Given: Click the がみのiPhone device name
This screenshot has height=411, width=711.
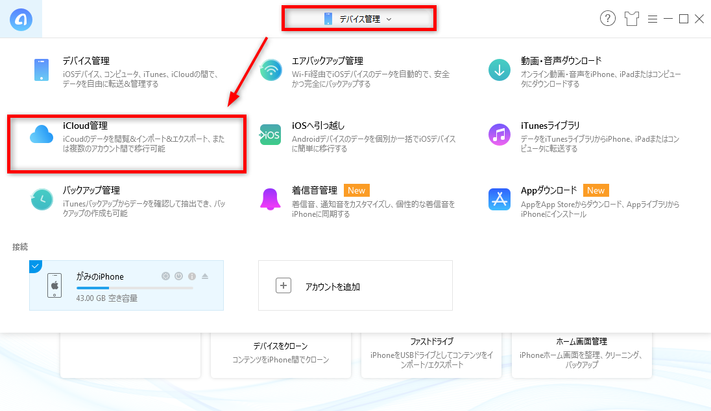Looking at the screenshot, I should [100, 276].
